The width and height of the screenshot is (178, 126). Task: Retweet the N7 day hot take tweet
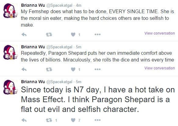click(49, 120)
